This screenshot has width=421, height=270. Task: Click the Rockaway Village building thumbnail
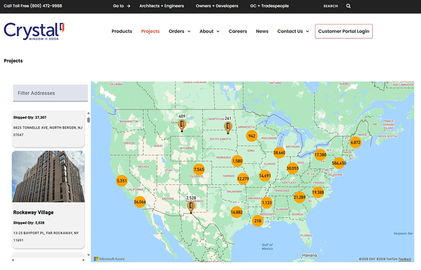(48, 176)
